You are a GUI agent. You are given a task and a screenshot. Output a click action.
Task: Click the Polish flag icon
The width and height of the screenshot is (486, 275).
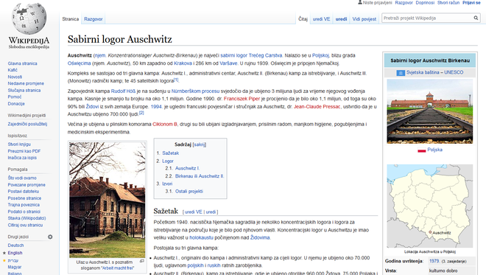[421, 150]
